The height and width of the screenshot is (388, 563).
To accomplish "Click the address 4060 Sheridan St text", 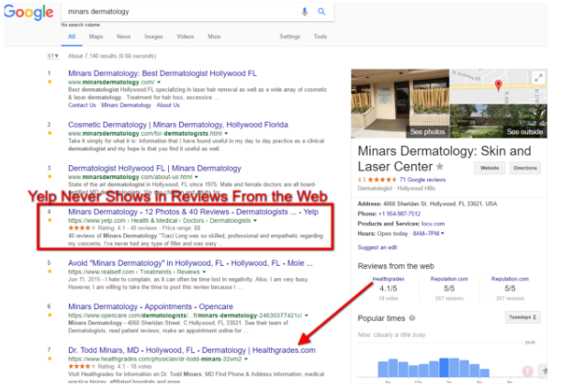I will point(440,204).
